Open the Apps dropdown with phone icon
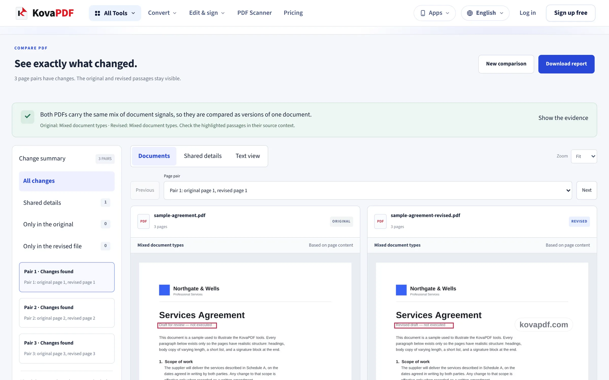 tap(435, 13)
